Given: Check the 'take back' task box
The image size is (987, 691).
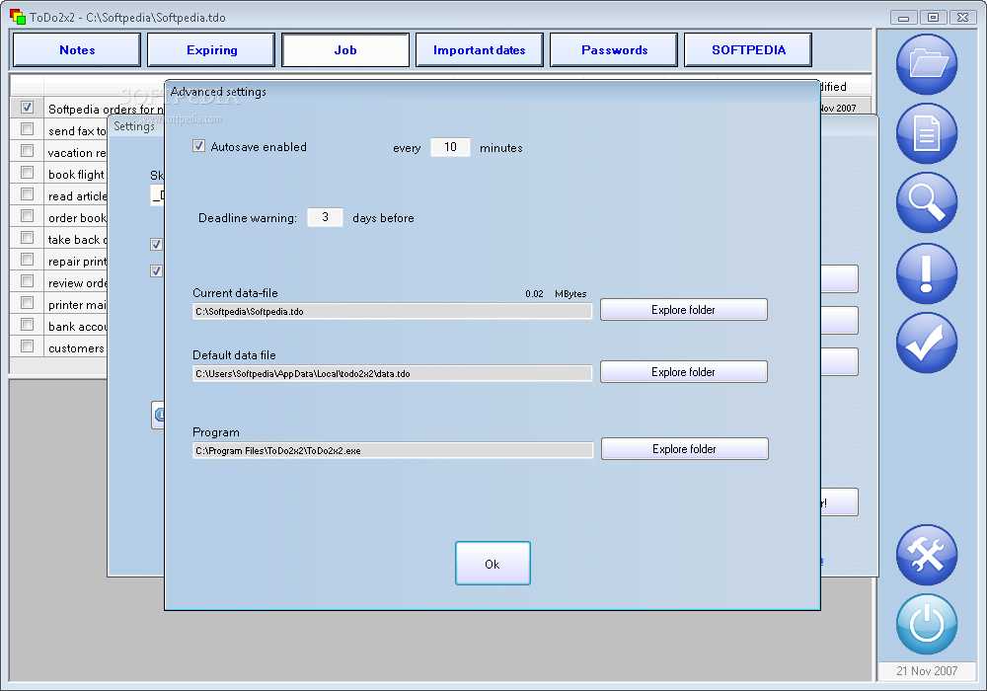Looking at the screenshot, I should click(27, 237).
